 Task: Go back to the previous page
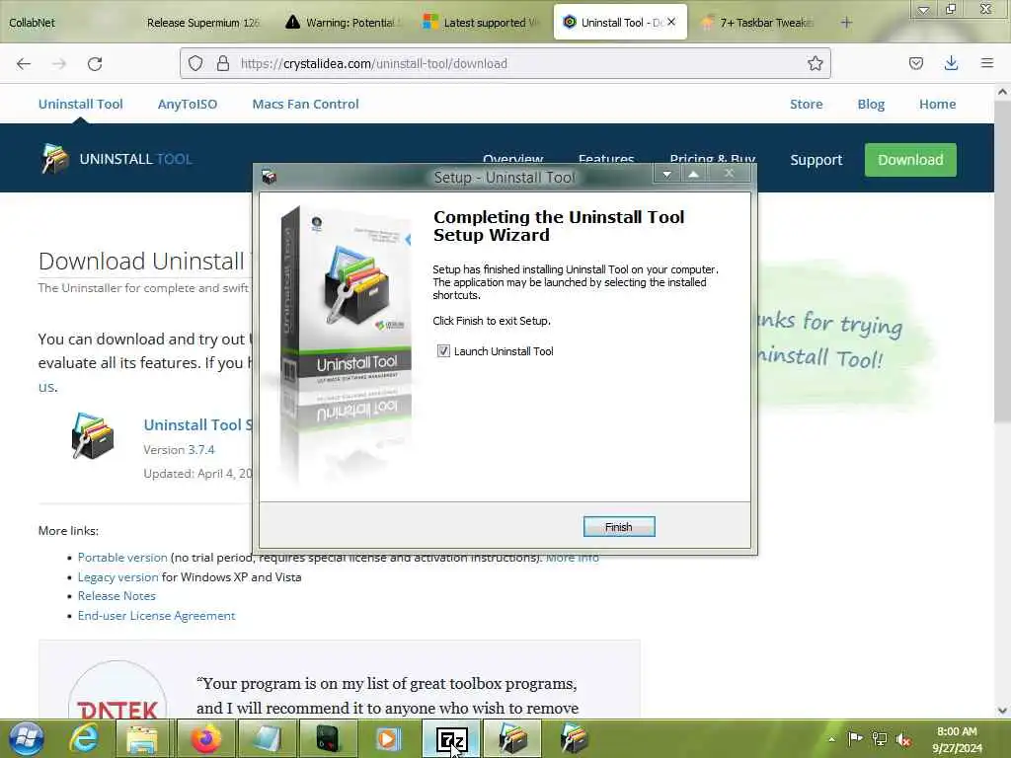point(24,63)
